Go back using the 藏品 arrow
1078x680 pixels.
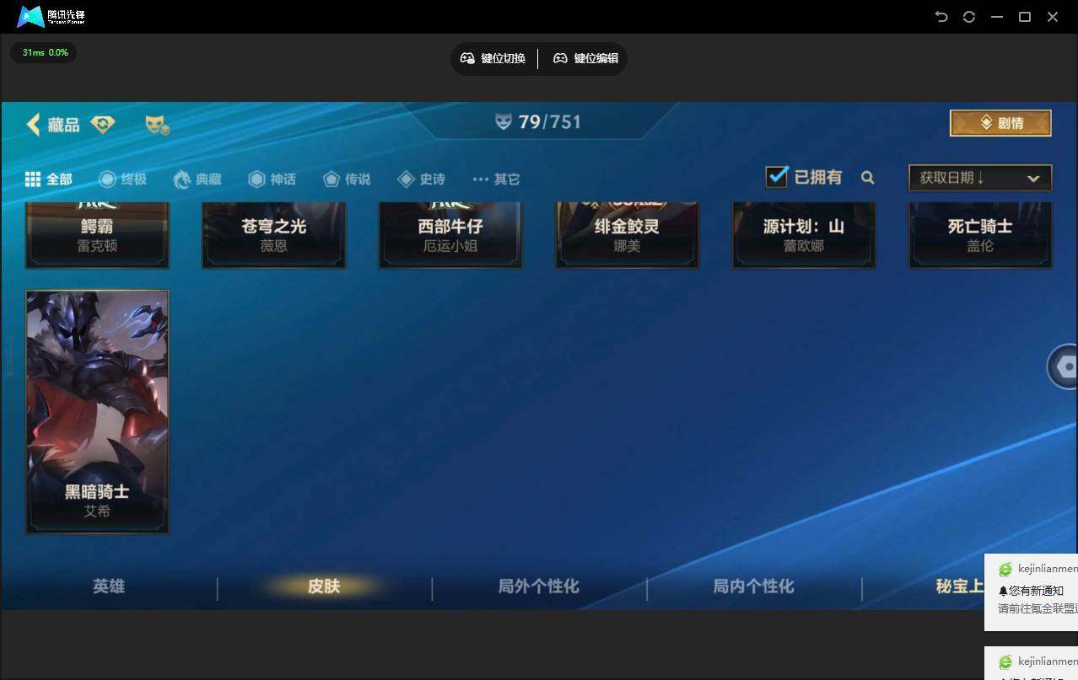34,125
